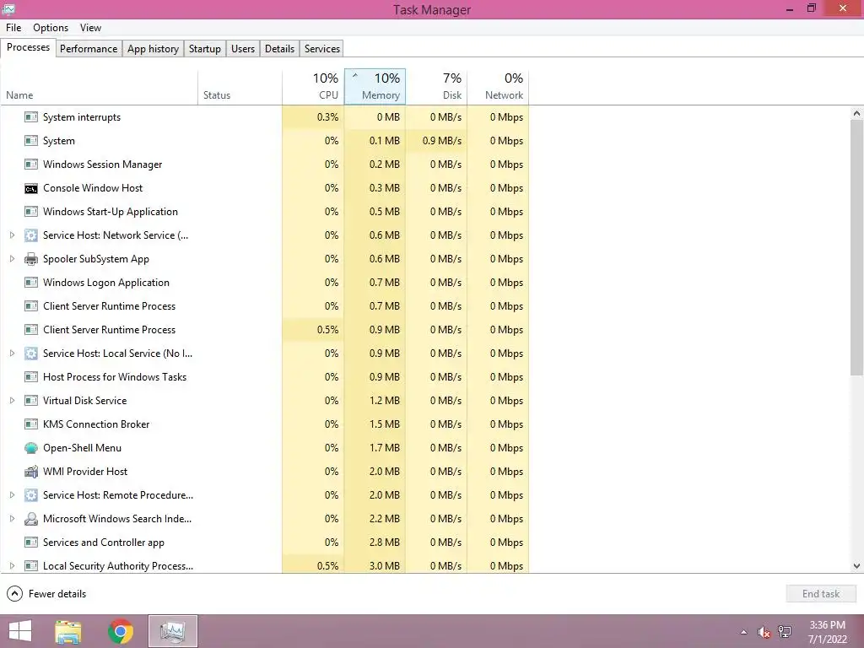Click the Spooler SubSystem App printer icon
The width and height of the screenshot is (864, 648).
pyautogui.click(x=31, y=259)
